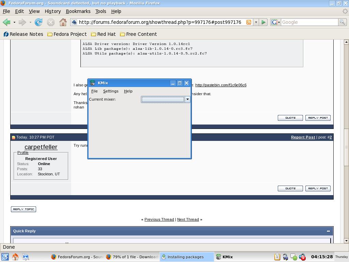The image size is (349, 262).
Task: Open the Report Post link
Action: pos(303,137)
